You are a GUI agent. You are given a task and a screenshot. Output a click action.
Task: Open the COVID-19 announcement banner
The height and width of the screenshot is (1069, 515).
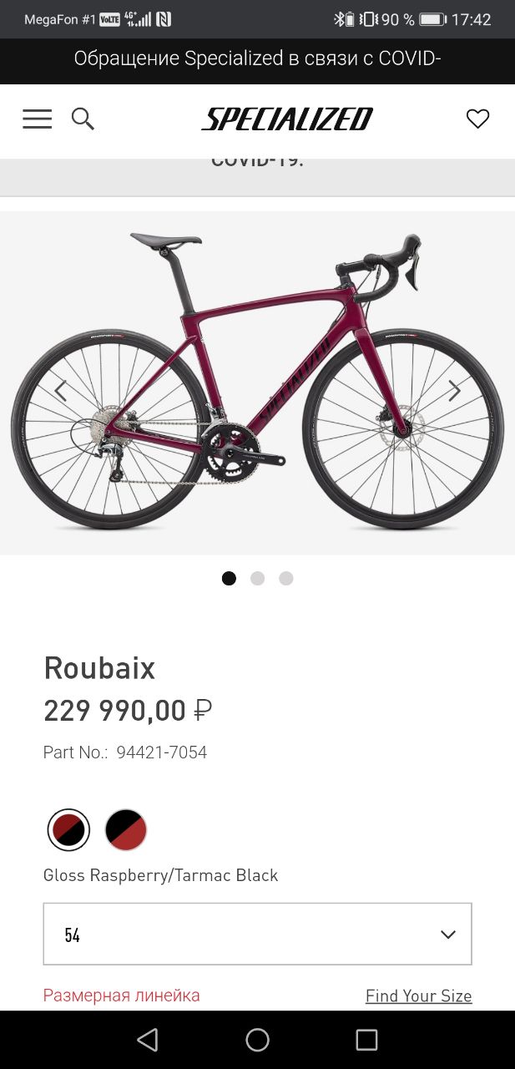click(x=257, y=58)
